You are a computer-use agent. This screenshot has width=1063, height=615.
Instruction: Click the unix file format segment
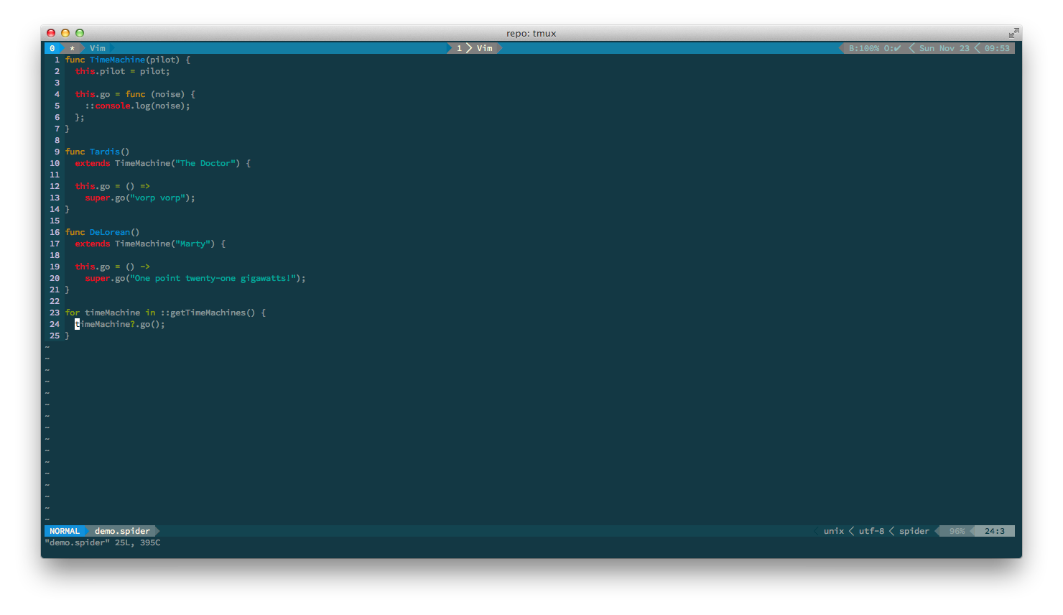833,531
